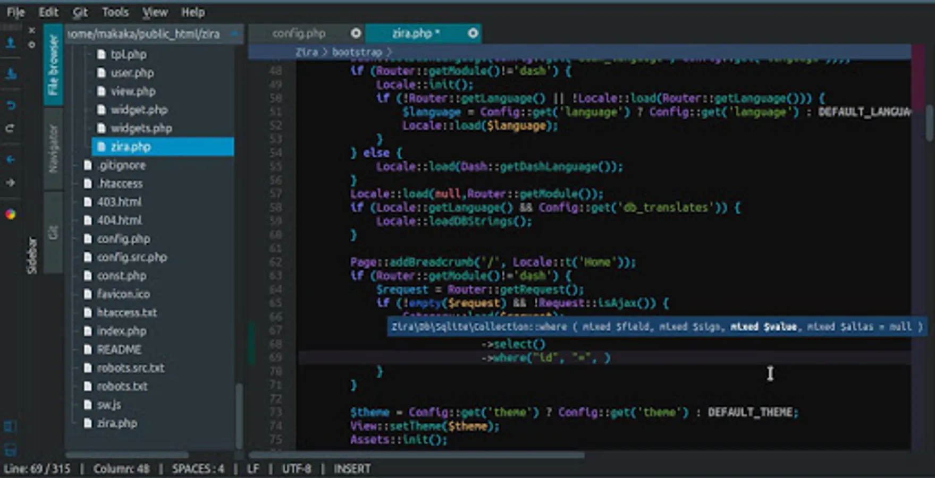Screen dimensions: 935x478
Task: Click the back navigation arrow icon
Action: click(x=10, y=159)
